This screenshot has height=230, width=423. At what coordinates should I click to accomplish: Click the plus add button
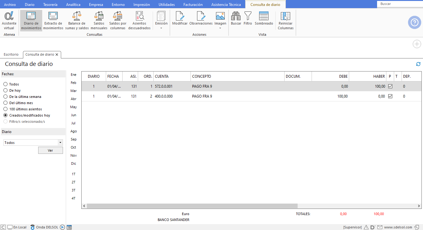point(417,44)
